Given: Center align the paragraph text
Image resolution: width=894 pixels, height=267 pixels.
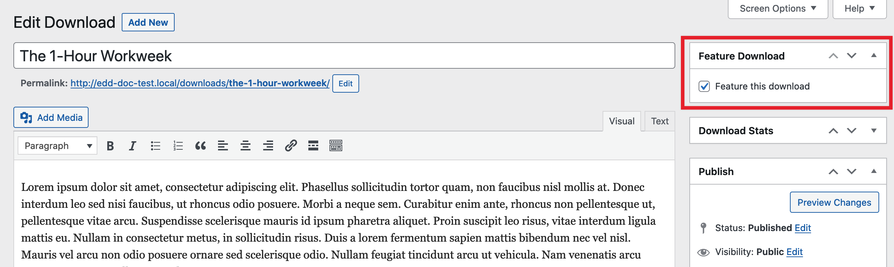Looking at the screenshot, I should 246,146.
